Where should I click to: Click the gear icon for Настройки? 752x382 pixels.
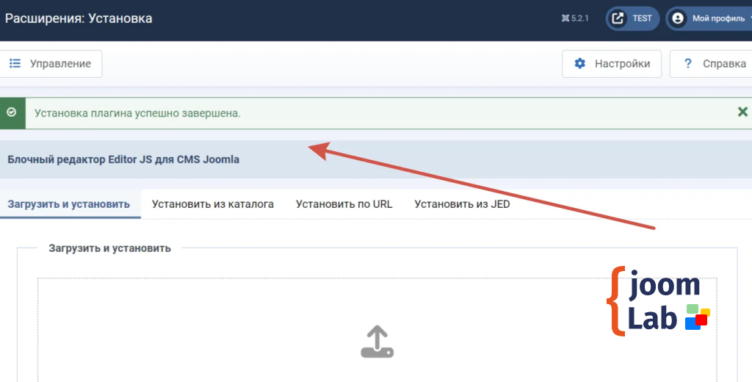coord(580,64)
